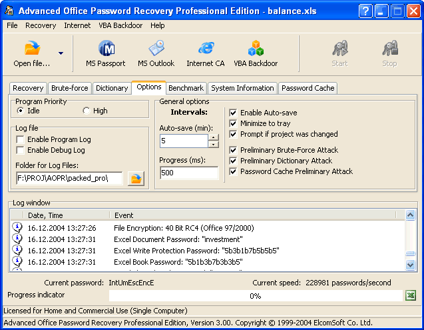Click the progress indicator bar
The image size is (424, 330).
point(256,295)
